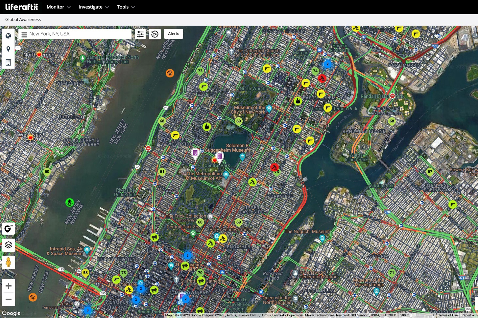Select the purple building pin above Central Park label

(220, 157)
